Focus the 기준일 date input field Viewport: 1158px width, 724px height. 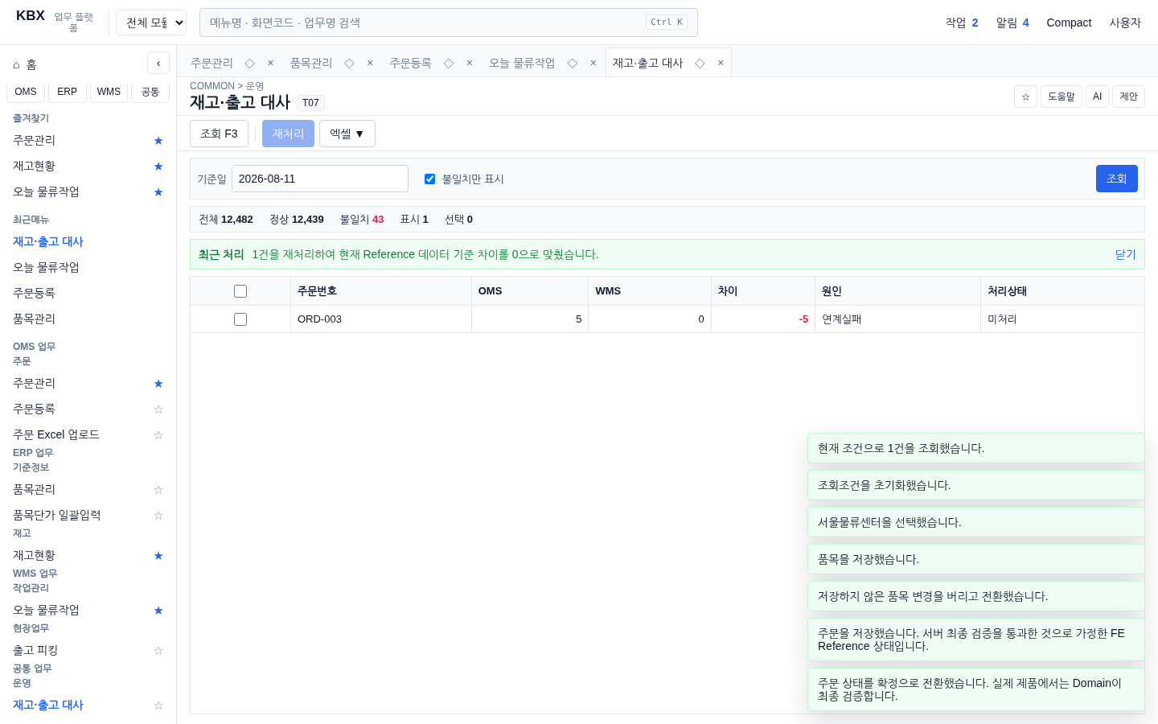(320, 179)
